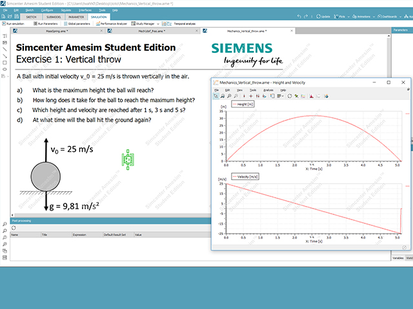The height and width of the screenshot is (309, 413).
Task: Click the top zoom icon in lower-left sidebar
Action: (5, 224)
